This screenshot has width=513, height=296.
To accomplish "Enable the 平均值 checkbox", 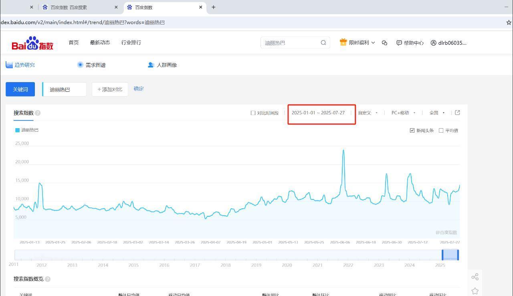I will tap(441, 131).
